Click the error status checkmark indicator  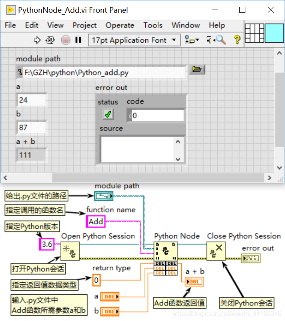108,114
